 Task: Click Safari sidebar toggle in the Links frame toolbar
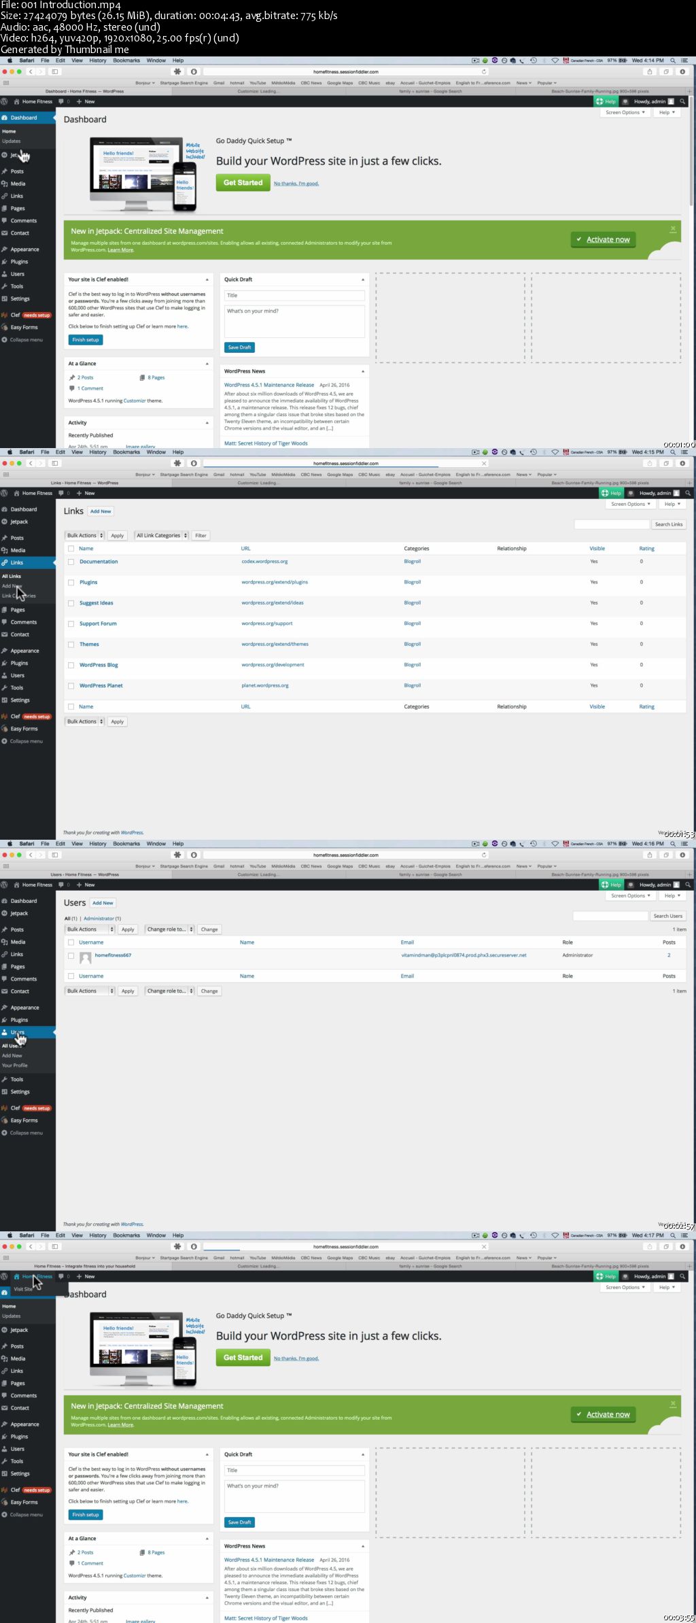click(x=55, y=463)
